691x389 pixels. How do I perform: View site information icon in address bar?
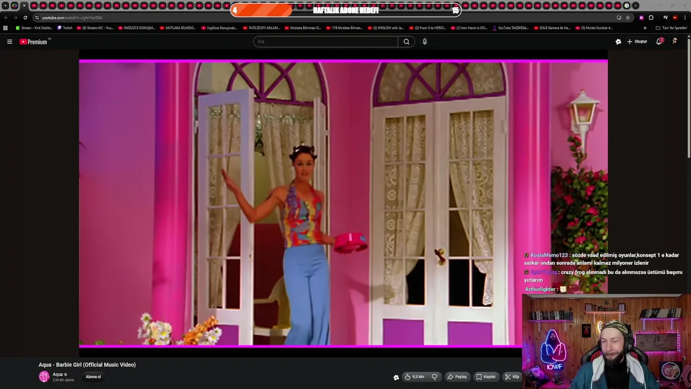click(x=37, y=18)
